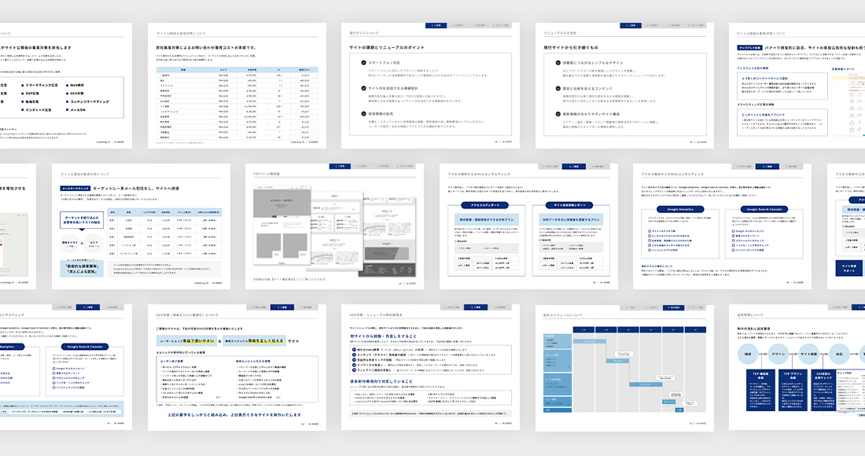Click the active blue tab on 制作スケジュール slide
Screen dimensions: 865x456
click(674, 307)
